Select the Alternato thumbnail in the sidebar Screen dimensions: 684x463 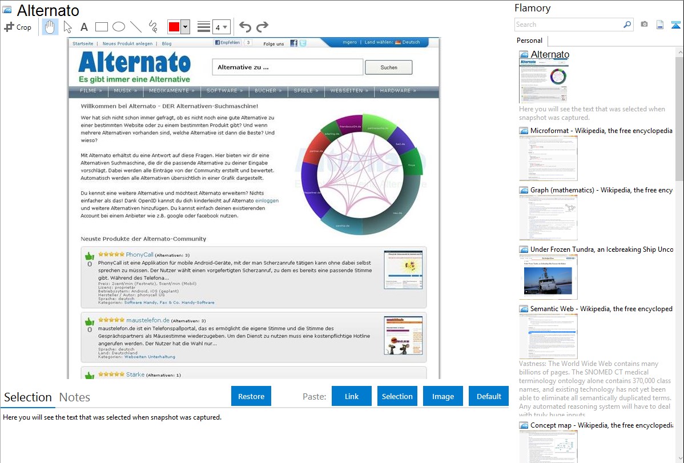coord(544,81)
